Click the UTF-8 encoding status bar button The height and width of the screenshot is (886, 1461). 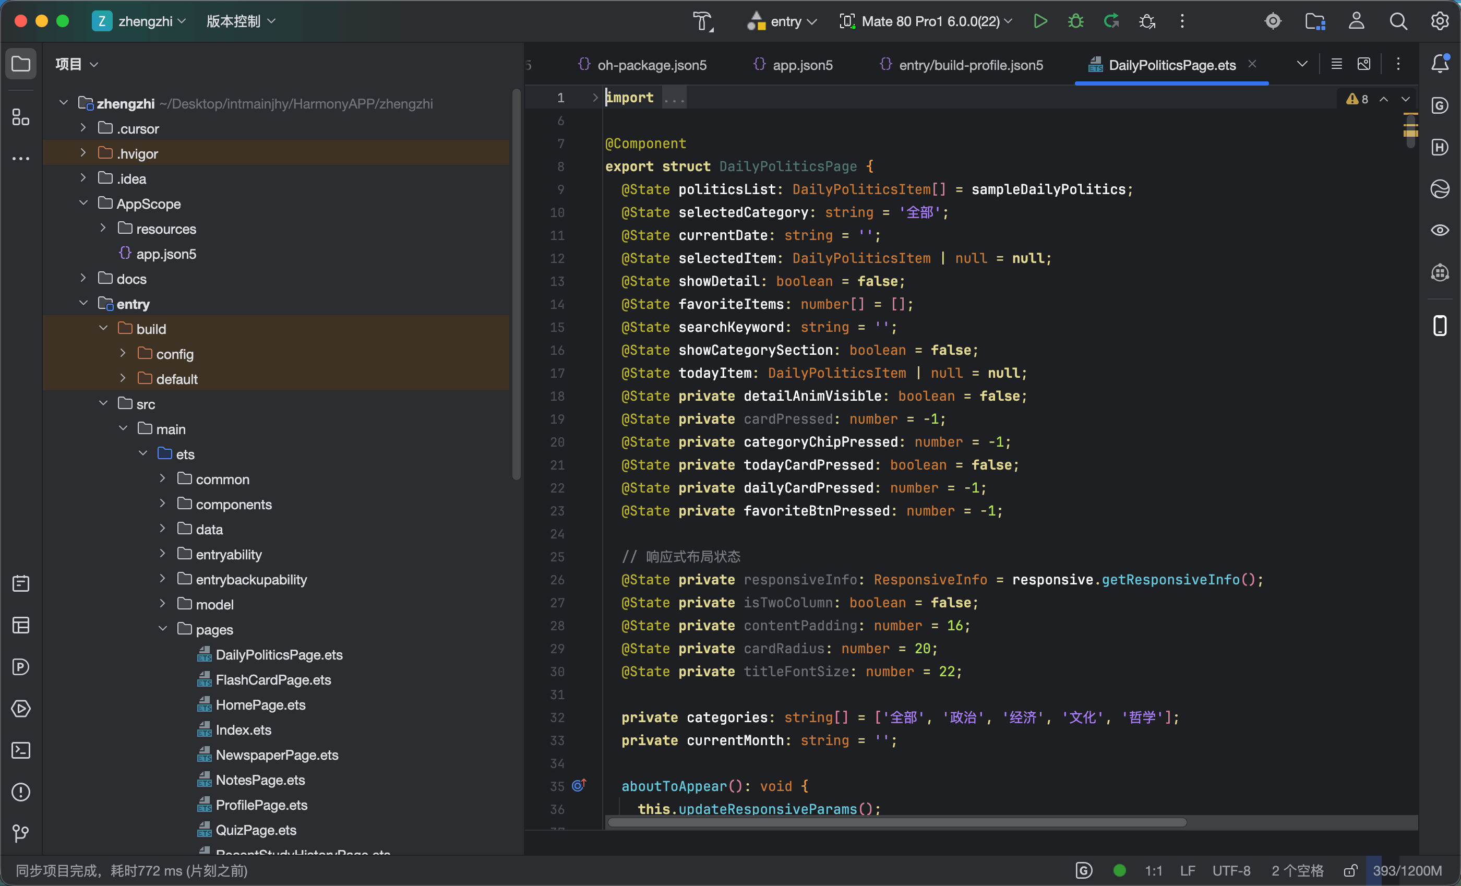coord(1231,870)
